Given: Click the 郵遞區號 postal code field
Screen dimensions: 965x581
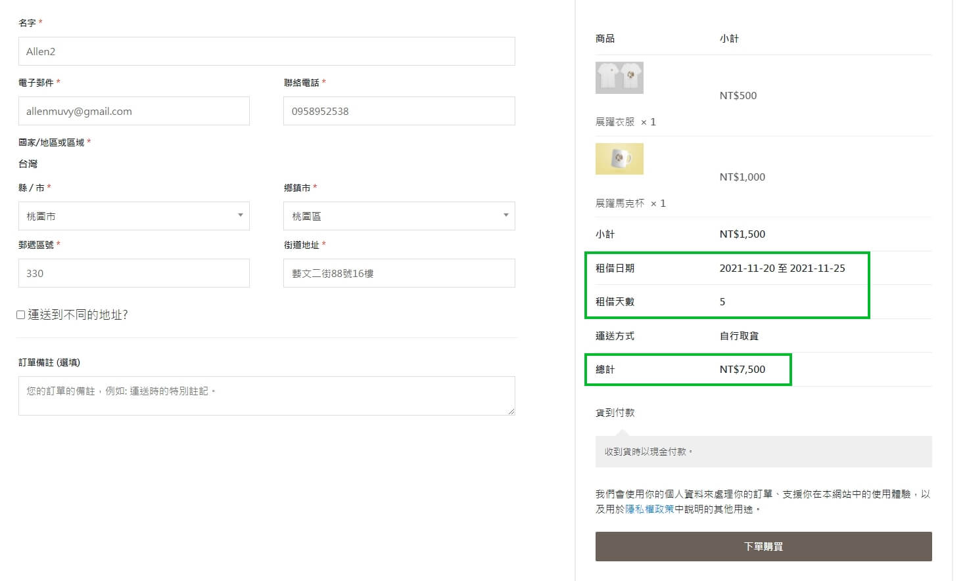Looking at the screenshot, I should coord(133,273).
